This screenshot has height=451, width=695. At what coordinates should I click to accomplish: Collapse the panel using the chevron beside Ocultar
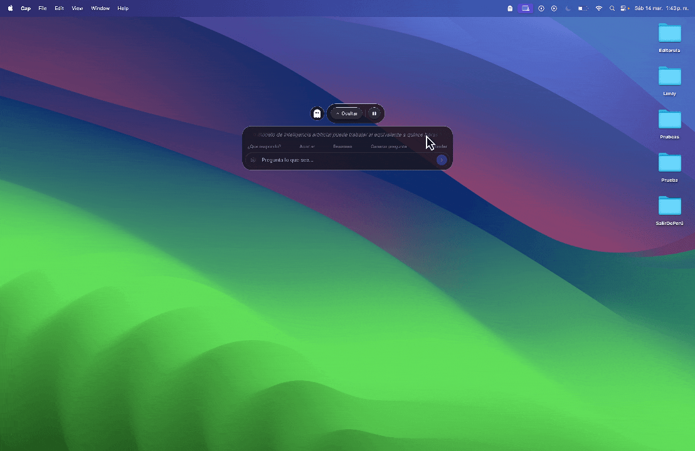tap(337, 113)
